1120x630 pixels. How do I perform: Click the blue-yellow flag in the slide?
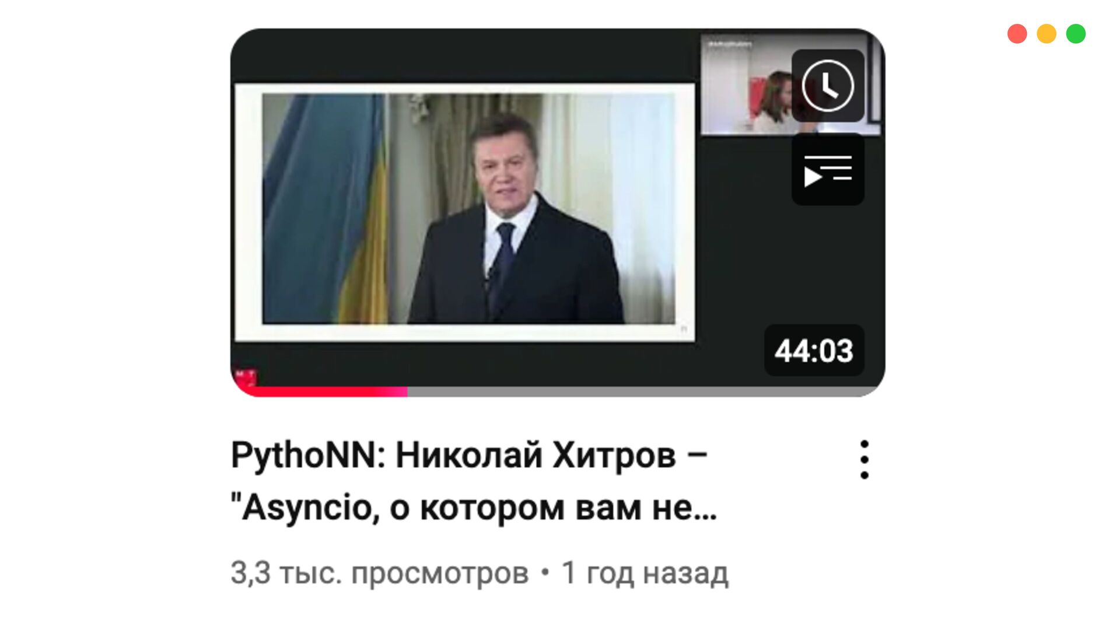(325, 208)
